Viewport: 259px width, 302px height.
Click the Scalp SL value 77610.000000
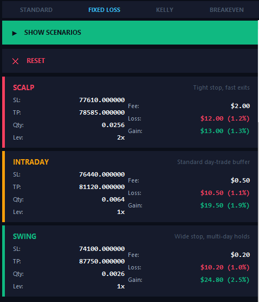pos(102,100)
